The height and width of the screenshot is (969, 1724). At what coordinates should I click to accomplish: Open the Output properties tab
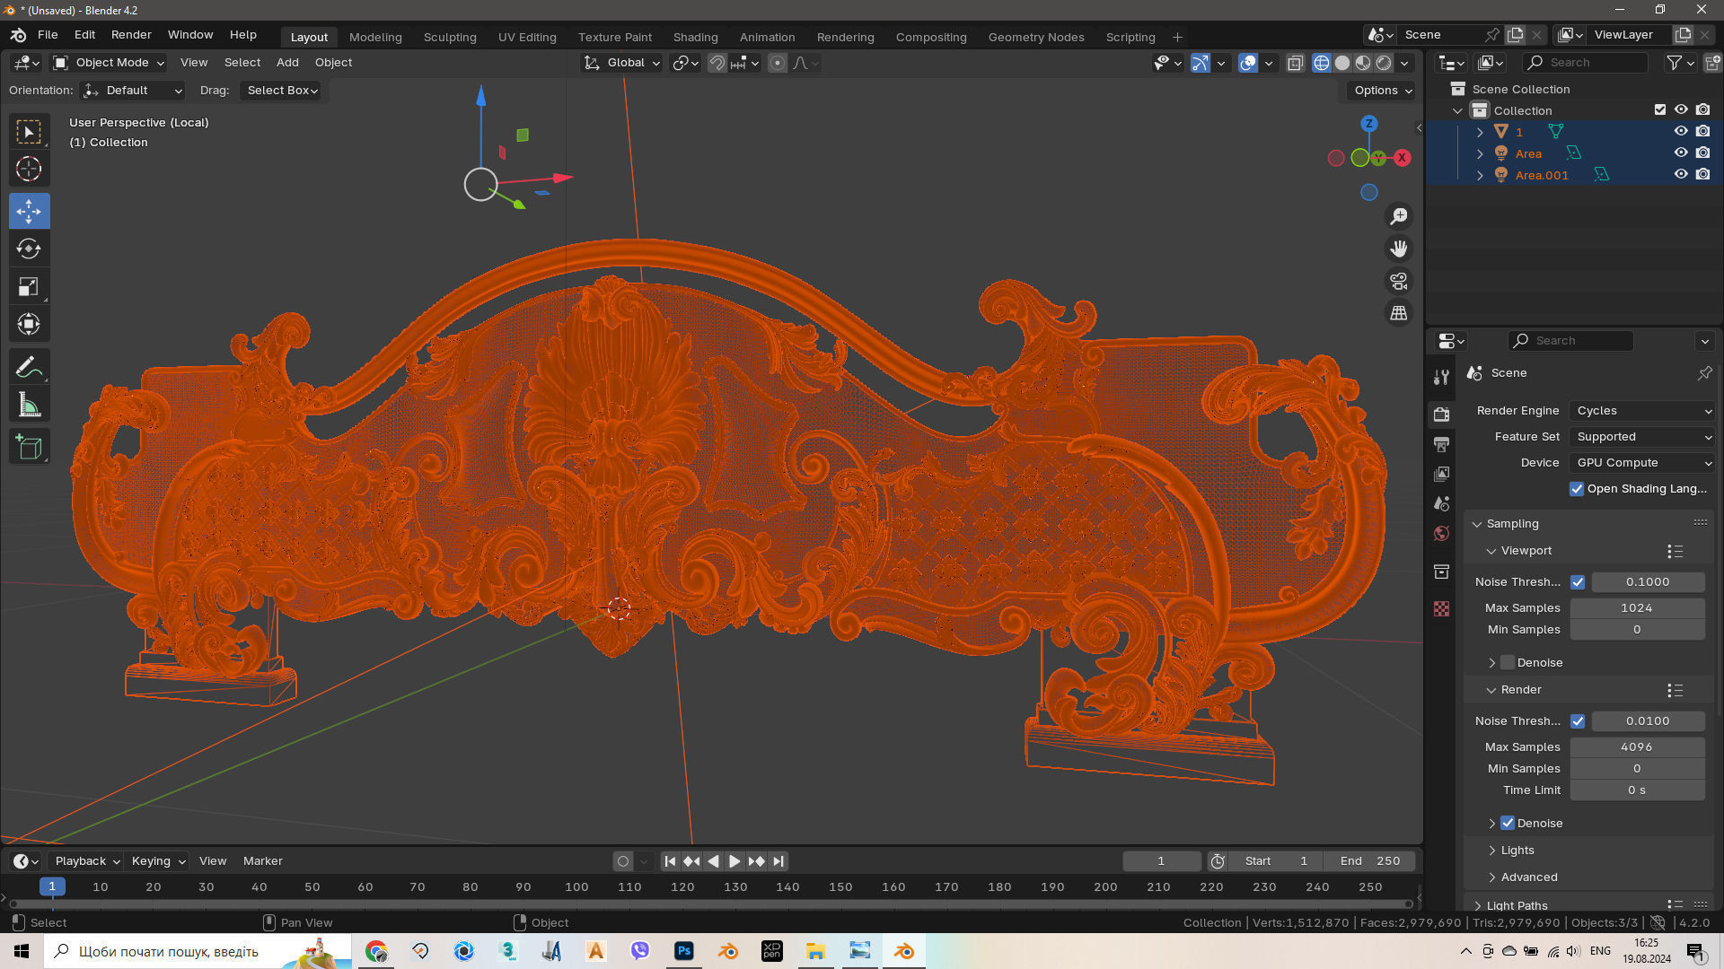(1441, 444)
